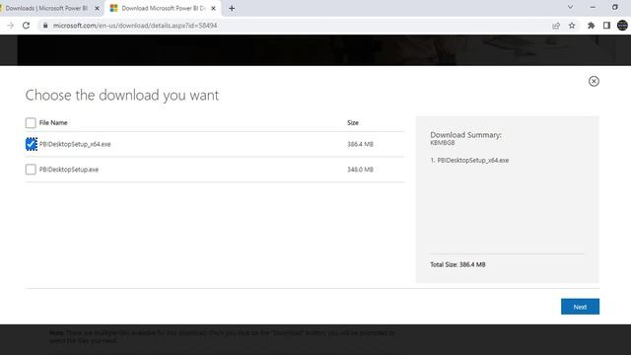Switch to the Downloads Microsoft Power BI tab
Viewport: 631px width, 355px height.
point(46,8)
